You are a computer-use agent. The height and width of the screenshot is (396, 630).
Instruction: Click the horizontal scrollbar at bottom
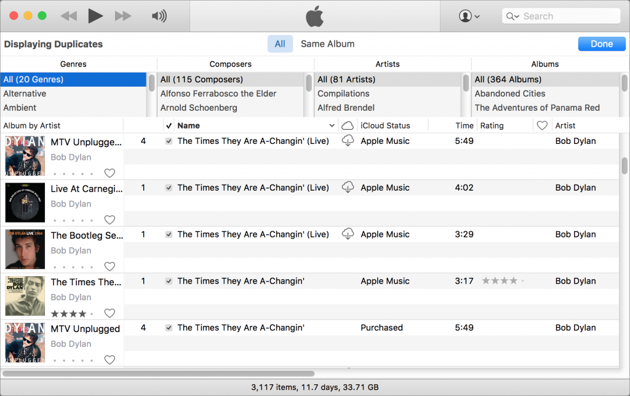tap(158, 373)
